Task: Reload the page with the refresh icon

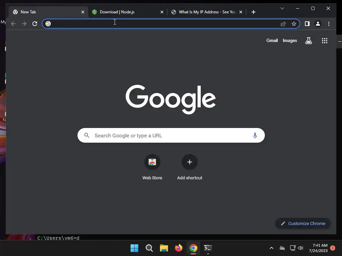Action: (x=35, y=24)
